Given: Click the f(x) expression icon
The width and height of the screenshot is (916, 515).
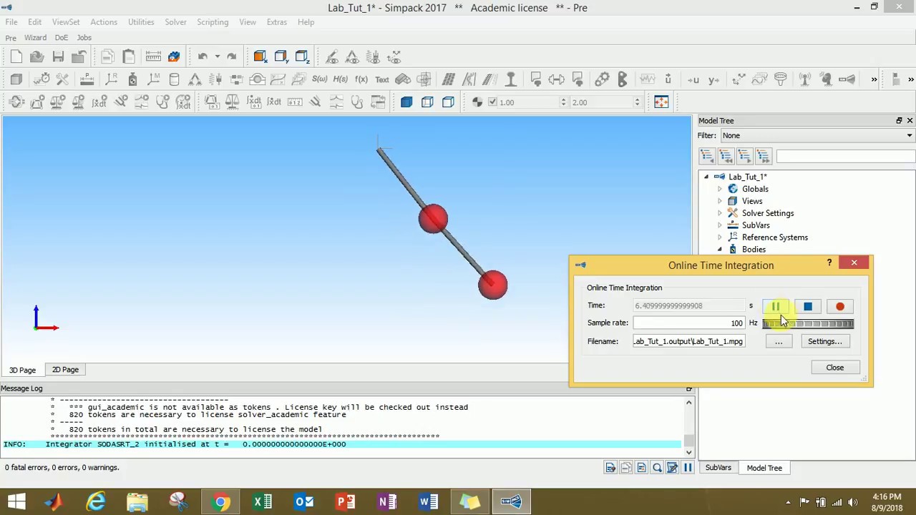Looking at the screenshot, I should 361,79.
